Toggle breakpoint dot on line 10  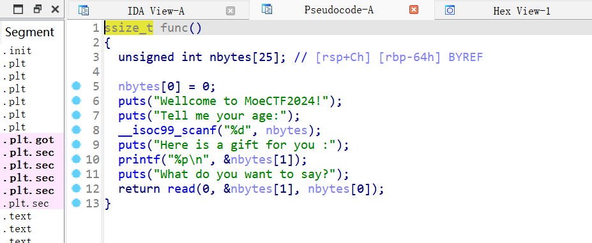[76, 159]
